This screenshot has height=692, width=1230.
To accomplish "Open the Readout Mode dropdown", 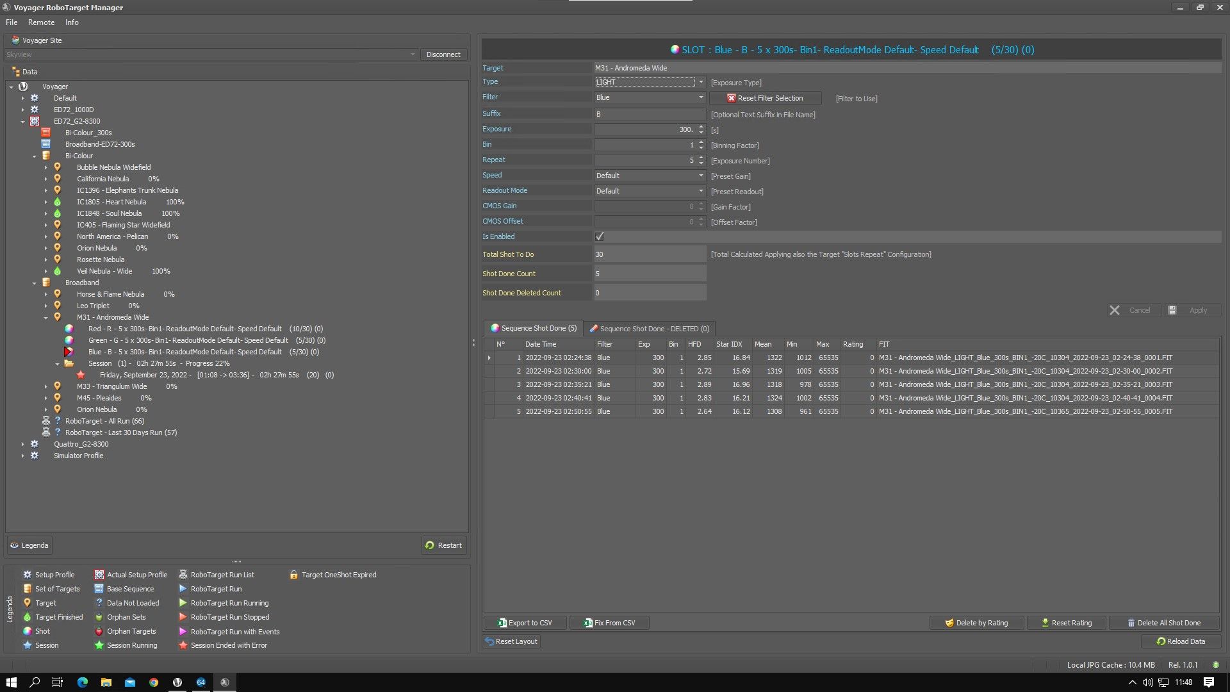I will [701, 191].
